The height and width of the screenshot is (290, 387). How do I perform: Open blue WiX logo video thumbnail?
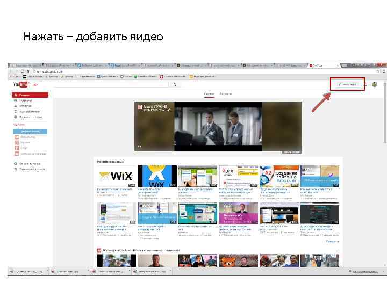(x=157, y=176)
